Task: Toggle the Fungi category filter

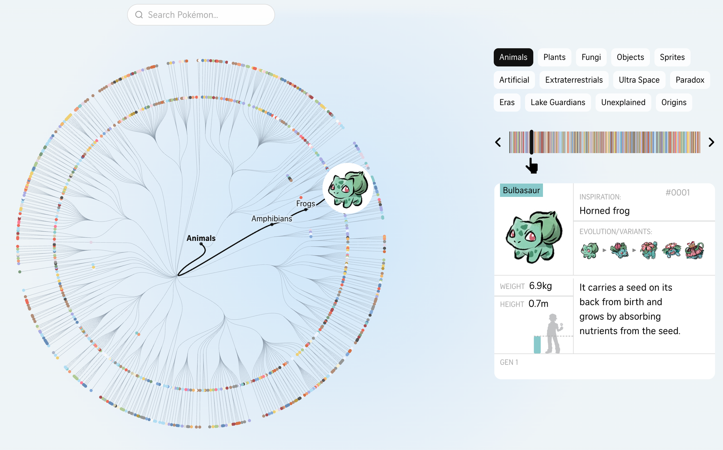Action: tap(591, 57)
